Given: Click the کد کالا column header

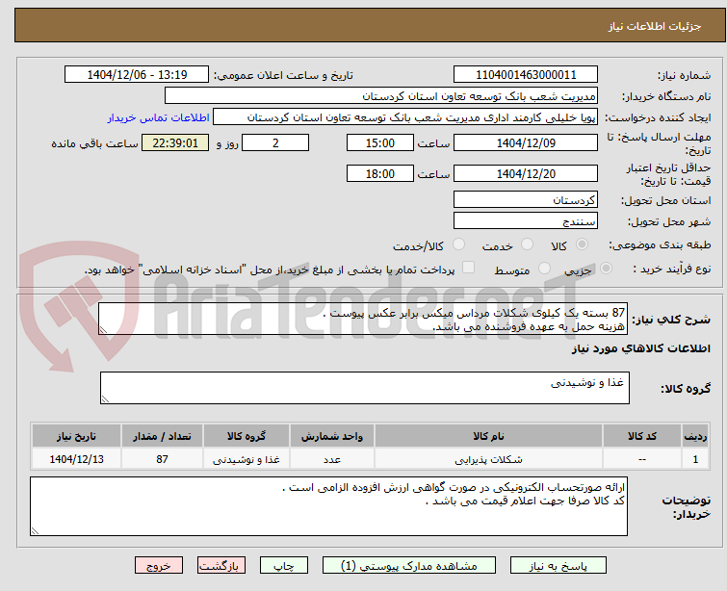Looking at the screenshot, I should point(642,436).
